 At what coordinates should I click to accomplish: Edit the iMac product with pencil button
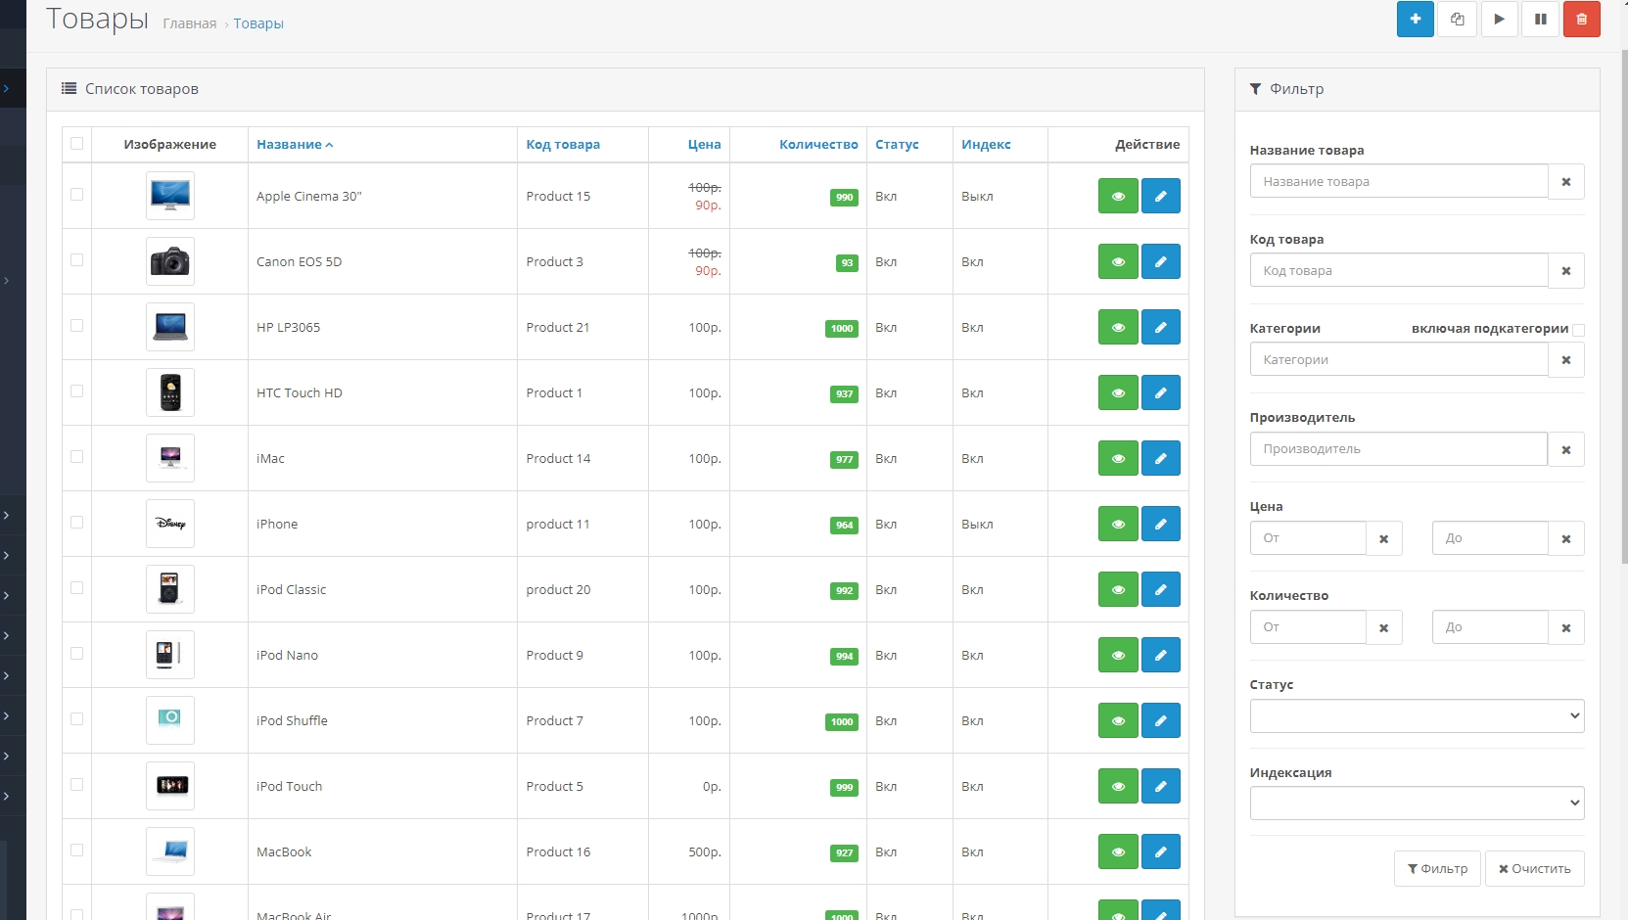1160,458
